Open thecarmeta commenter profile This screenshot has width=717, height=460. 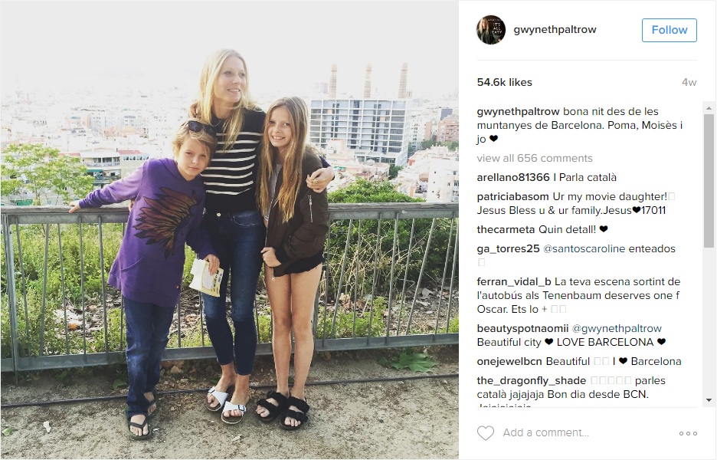coord(506,230)
